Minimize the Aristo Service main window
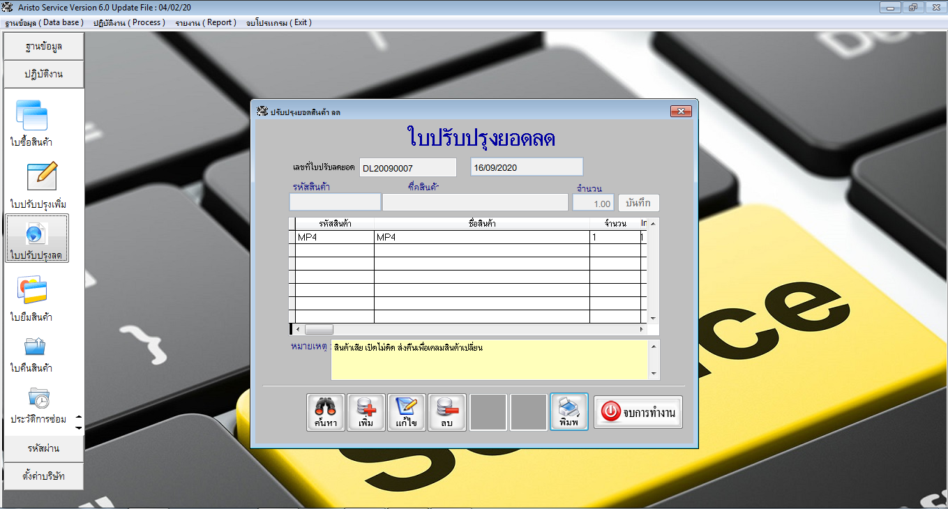948x509 pixels. click(x=890, y=8)
